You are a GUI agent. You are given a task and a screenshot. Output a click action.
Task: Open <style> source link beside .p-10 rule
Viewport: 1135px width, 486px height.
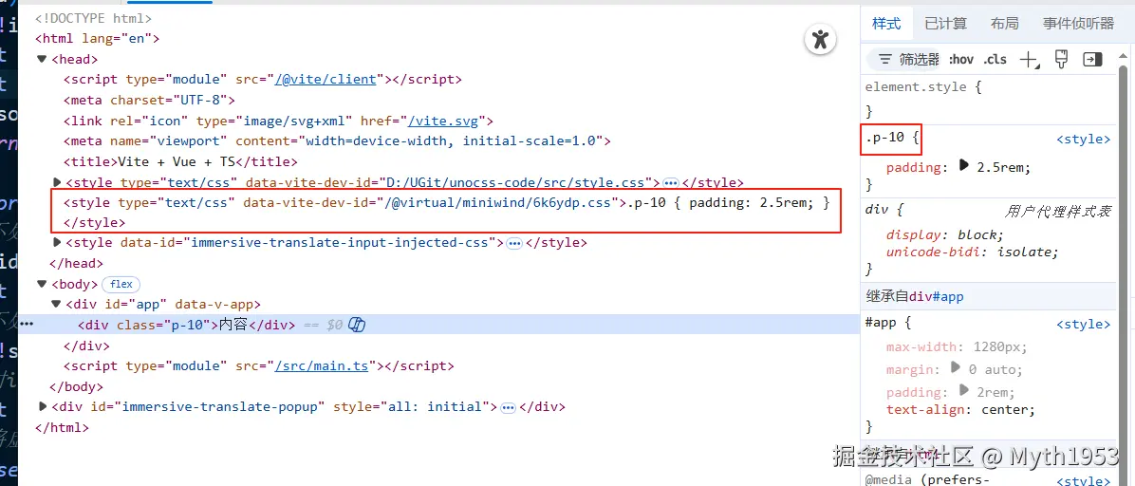(1083, 140)
